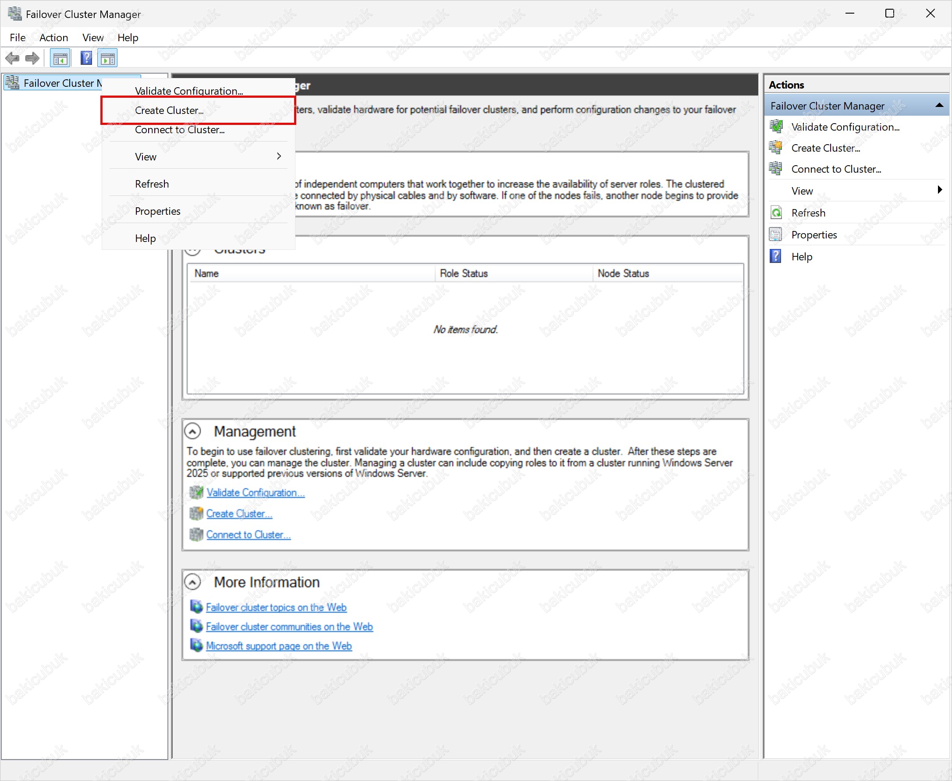The image size is (952, 781).
Task: Click Show/Hide Console Tree toolbar icon
Action: tap(60, 58)
